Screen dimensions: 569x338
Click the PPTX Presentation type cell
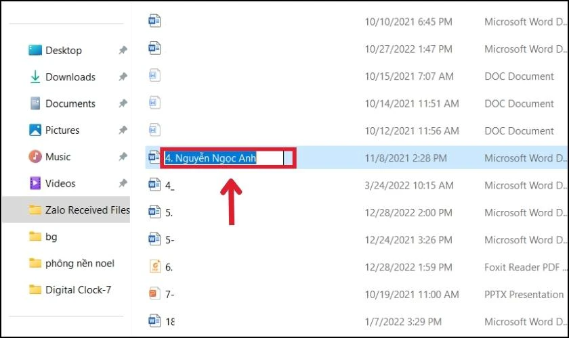(524, 295)
